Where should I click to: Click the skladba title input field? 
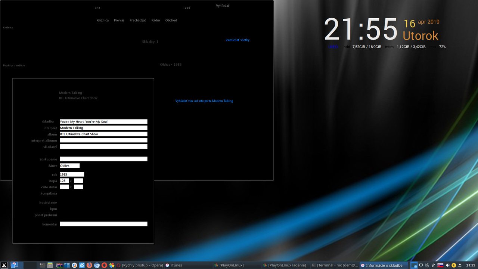(103, 121)
